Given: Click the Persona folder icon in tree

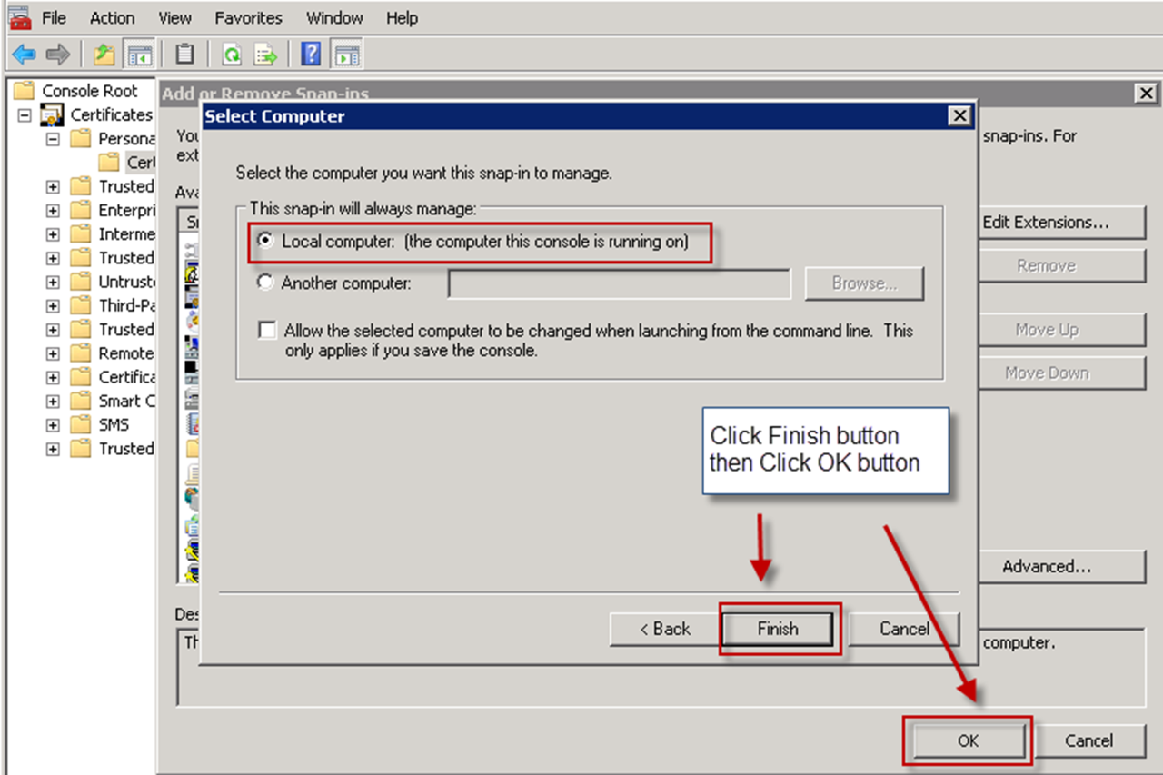Looking at the screenshot, I should 82,138.
